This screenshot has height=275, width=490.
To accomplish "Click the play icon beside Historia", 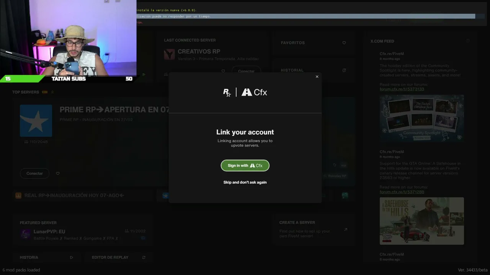I will click(71, 257).
